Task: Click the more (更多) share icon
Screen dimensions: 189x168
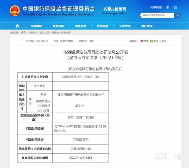Action: (163, 41)
